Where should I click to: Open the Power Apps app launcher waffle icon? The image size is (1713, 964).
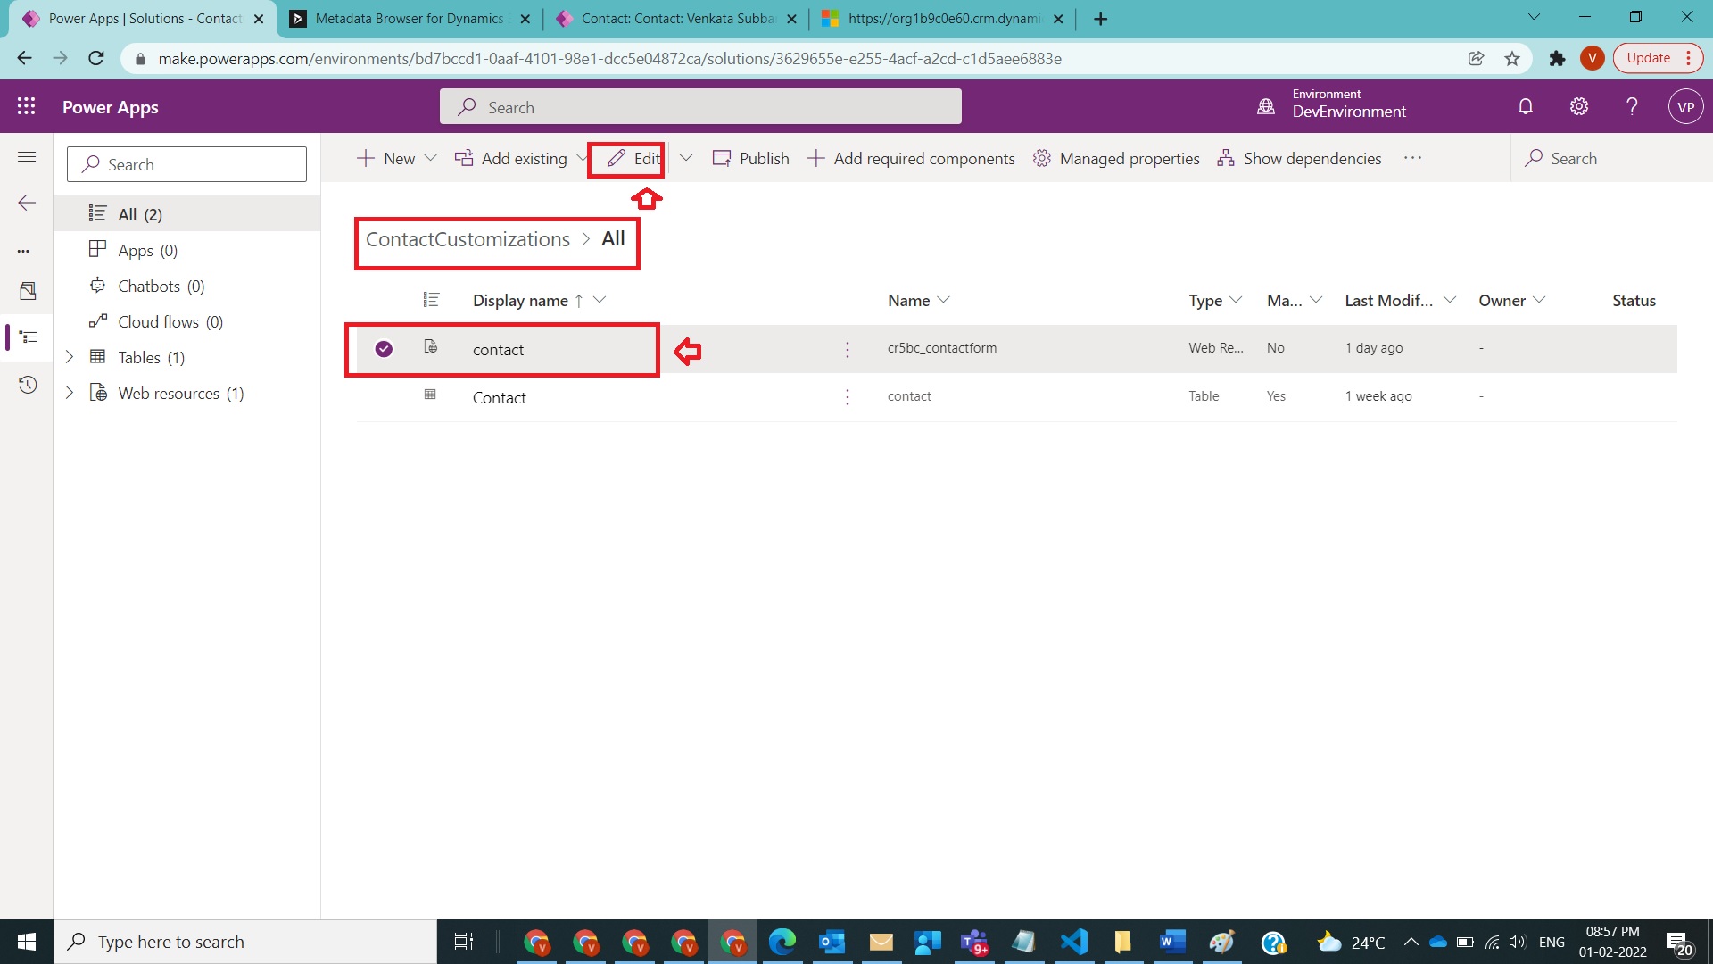tap(26, 105)
